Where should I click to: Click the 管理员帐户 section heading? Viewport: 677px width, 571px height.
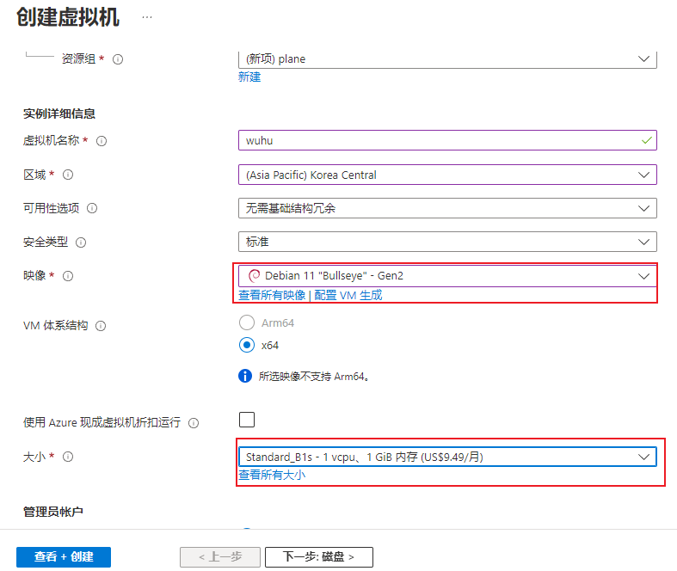click(x=53, y=512)
